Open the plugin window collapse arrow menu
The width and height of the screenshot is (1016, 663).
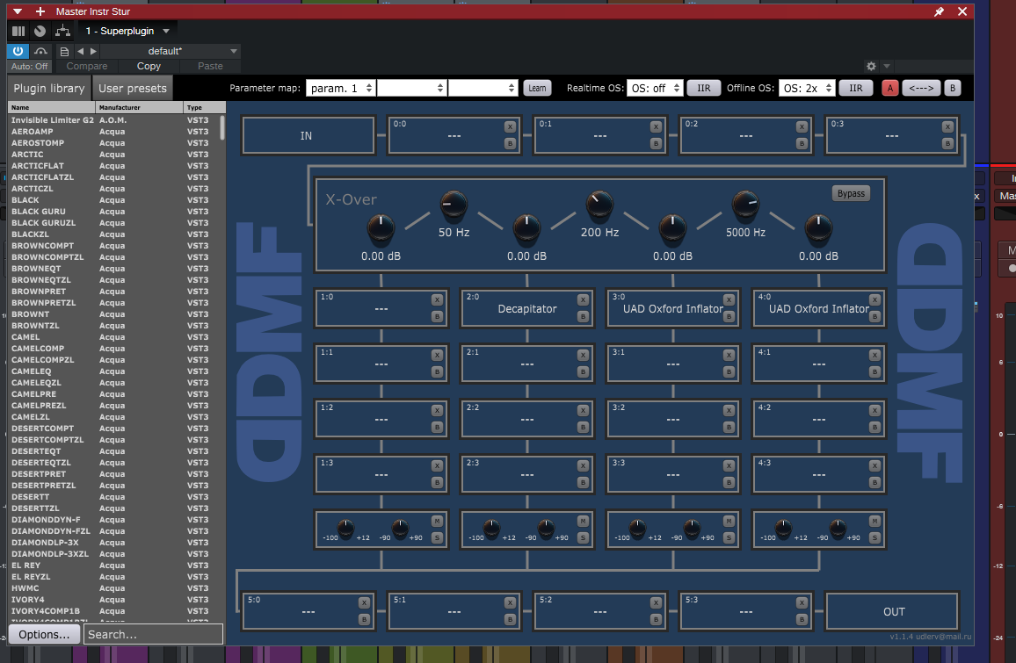click(x=18, y=11)
